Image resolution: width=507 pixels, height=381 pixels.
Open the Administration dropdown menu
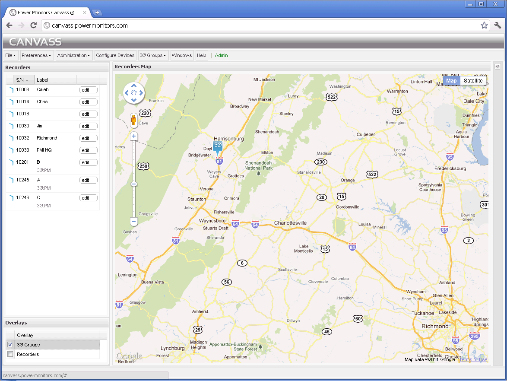pyautogui.click(x=74, y=55)
